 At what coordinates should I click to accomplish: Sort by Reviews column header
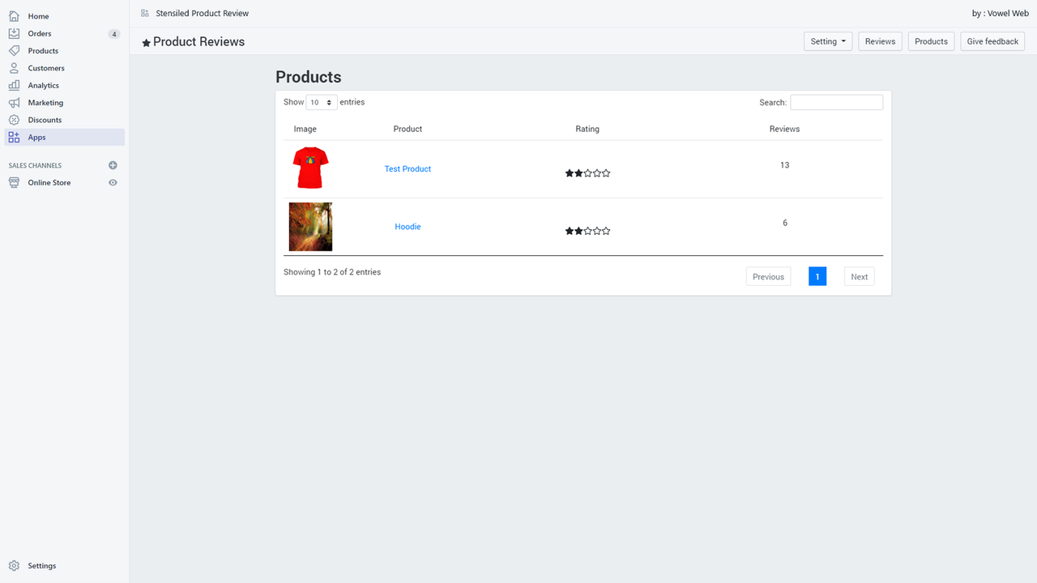pos(784,129)
